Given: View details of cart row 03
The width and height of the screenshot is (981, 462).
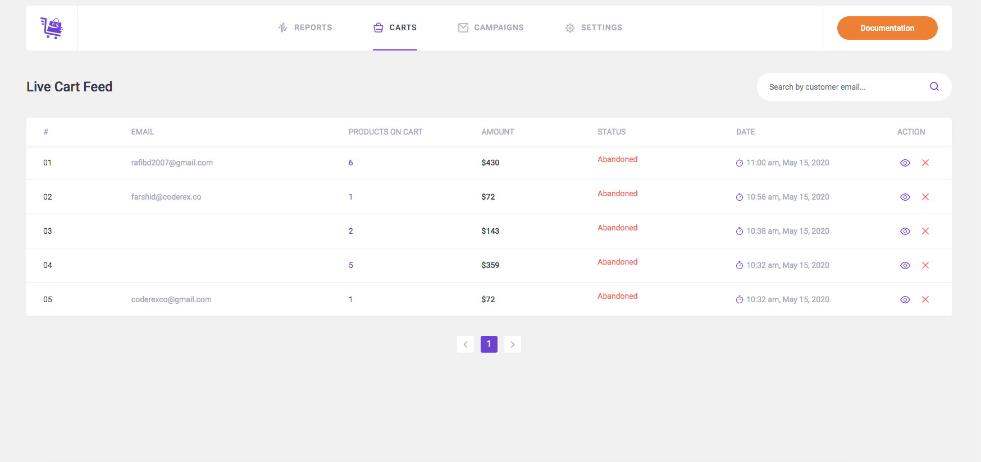Looking at the screenshot, I should (x=905, y=231).
